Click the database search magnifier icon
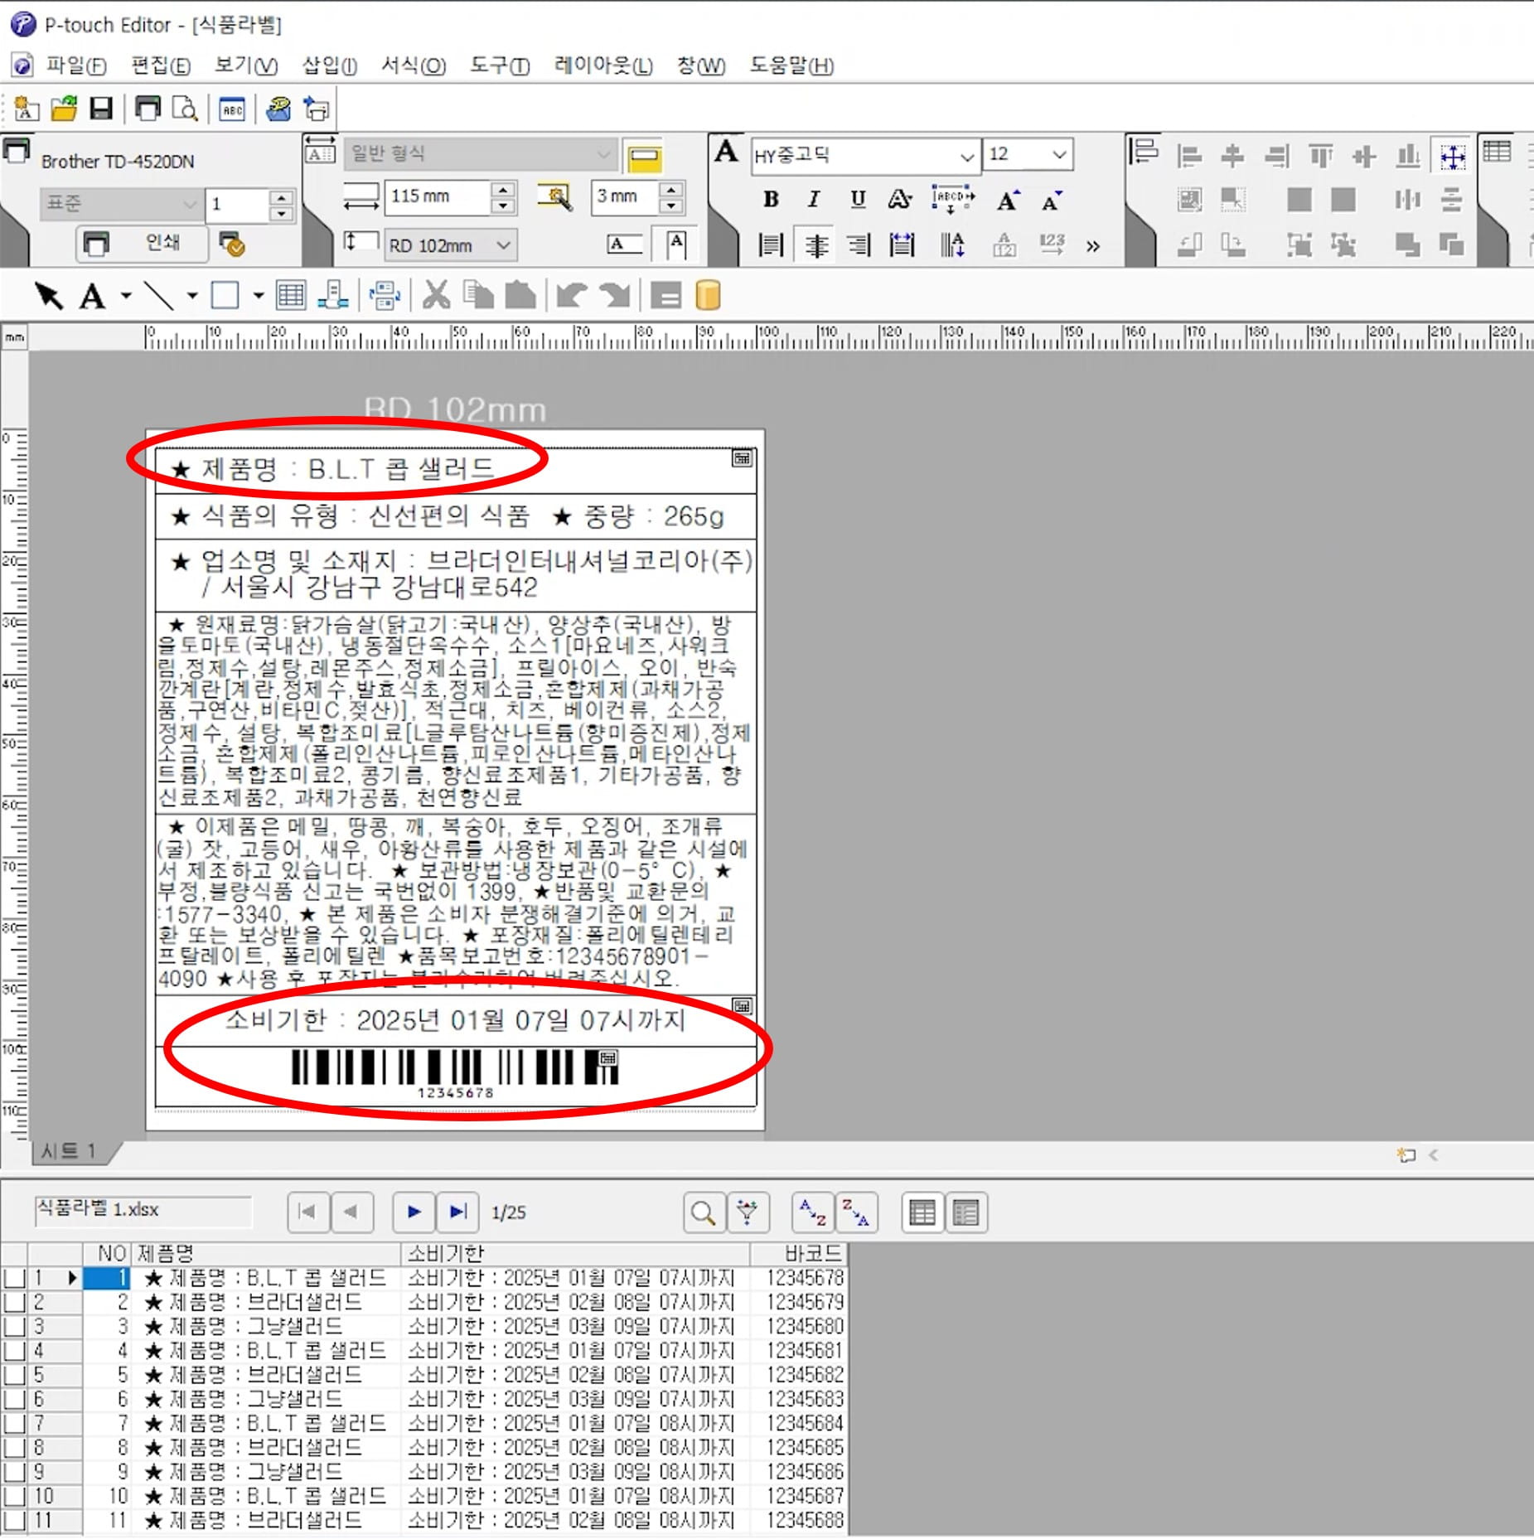This screenshot has height=1539, width=1534. [x=703, y=1213]
